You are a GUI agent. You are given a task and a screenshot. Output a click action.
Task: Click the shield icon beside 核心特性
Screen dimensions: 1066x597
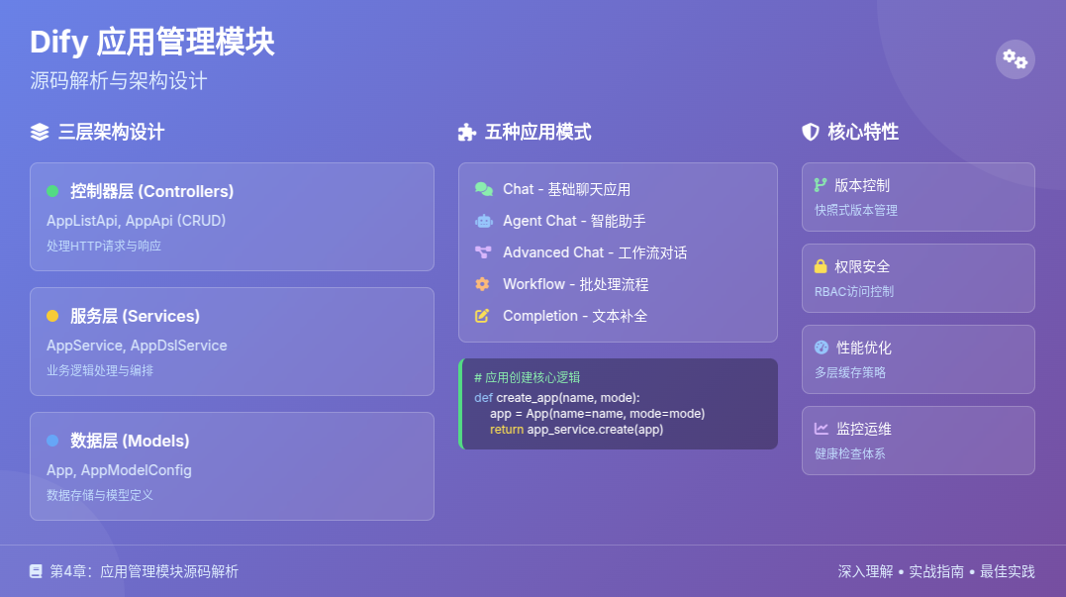[x=811, y=132]
